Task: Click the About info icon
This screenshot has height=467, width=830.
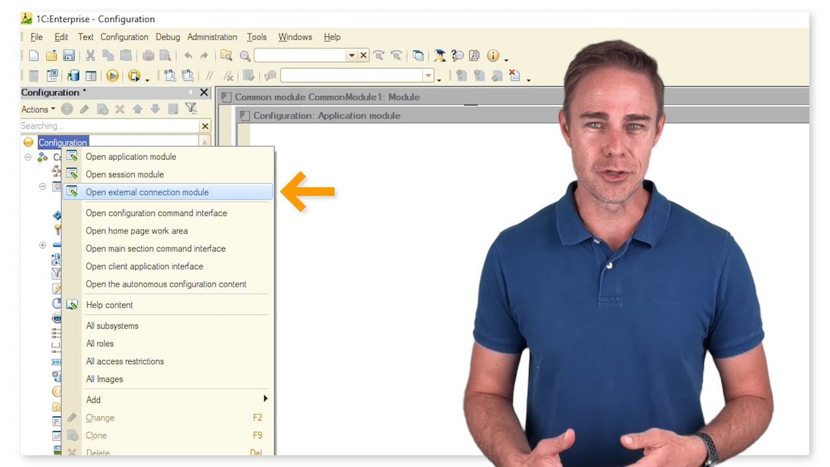Action: point(493,56)
